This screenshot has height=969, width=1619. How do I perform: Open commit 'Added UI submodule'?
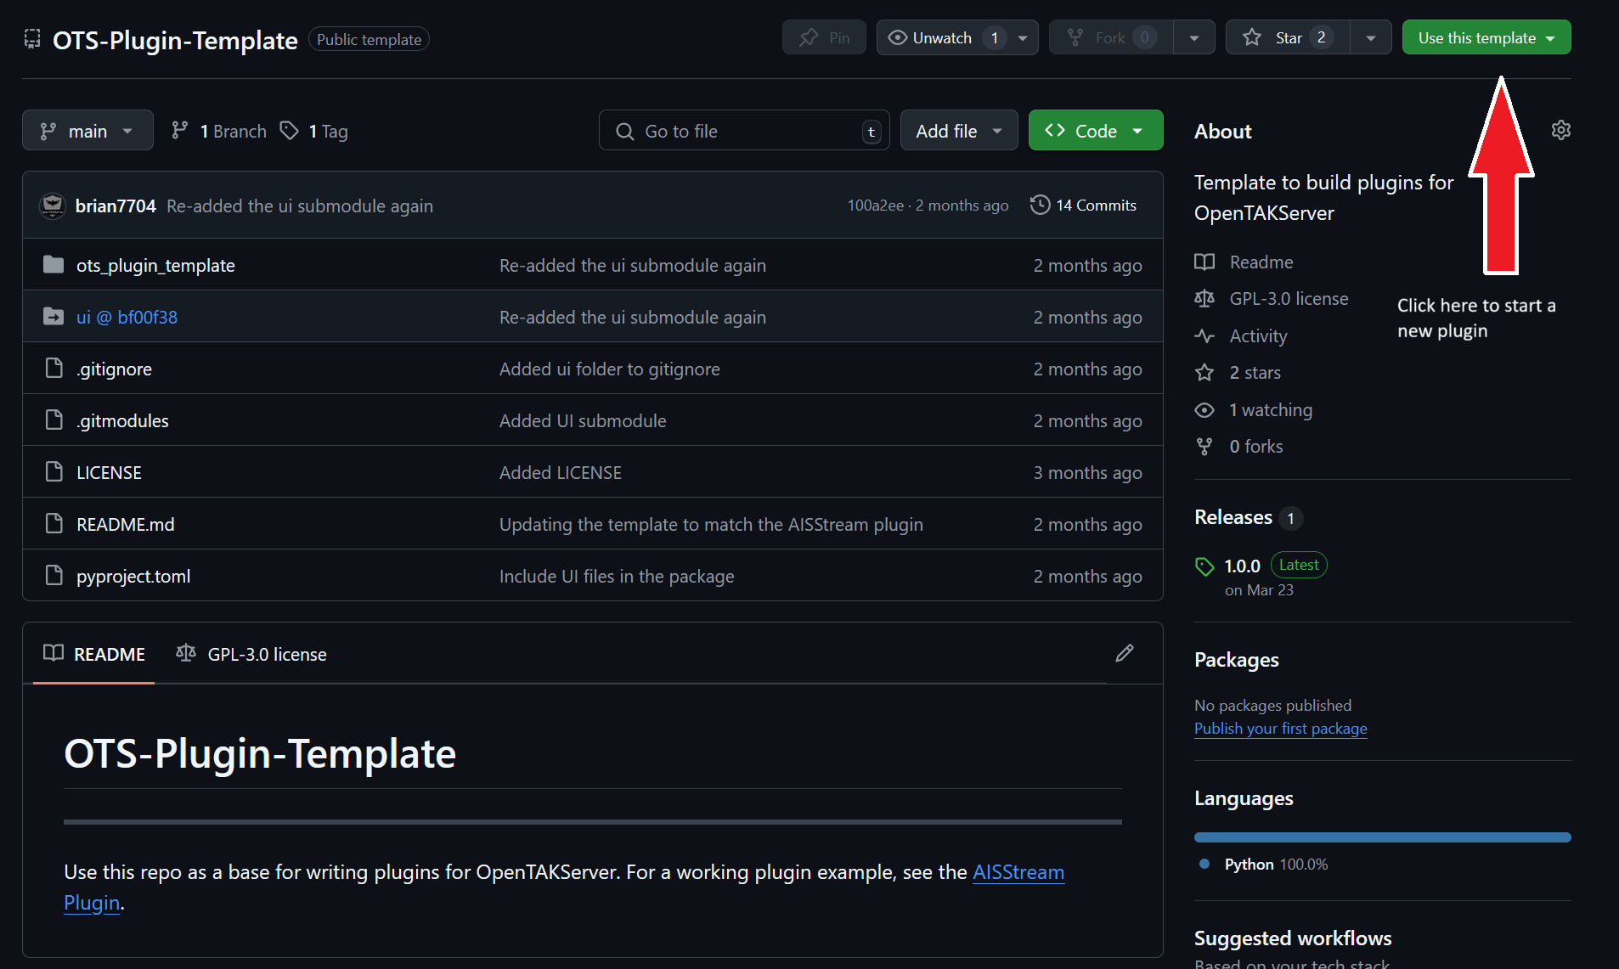[x=583, y=420]
